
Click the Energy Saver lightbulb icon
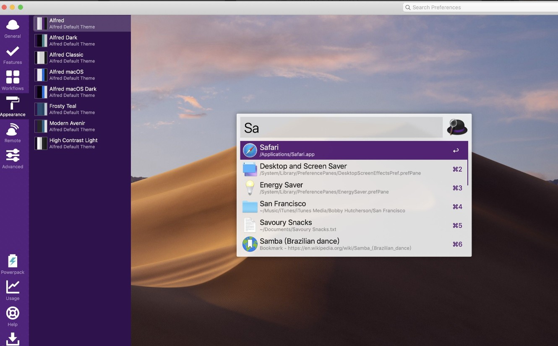coord(250,188)
